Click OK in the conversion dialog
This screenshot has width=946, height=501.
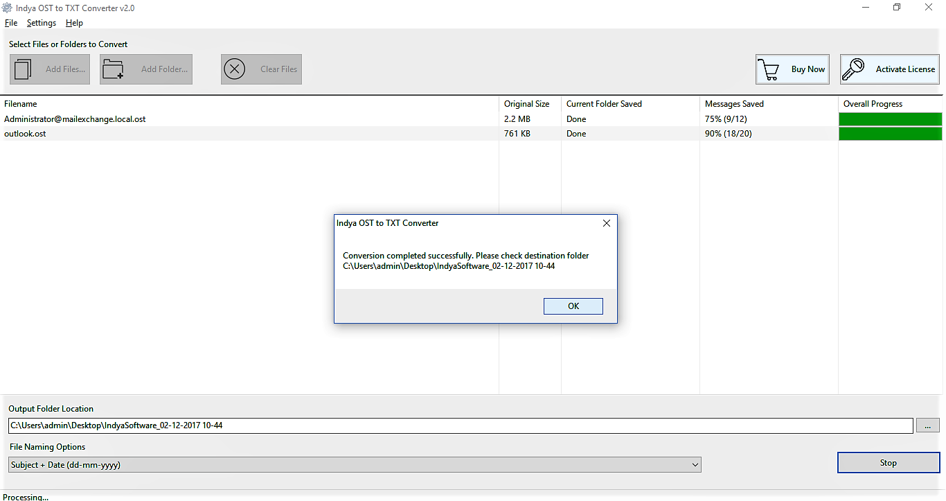pyautogui.click(x=573, y=306)
